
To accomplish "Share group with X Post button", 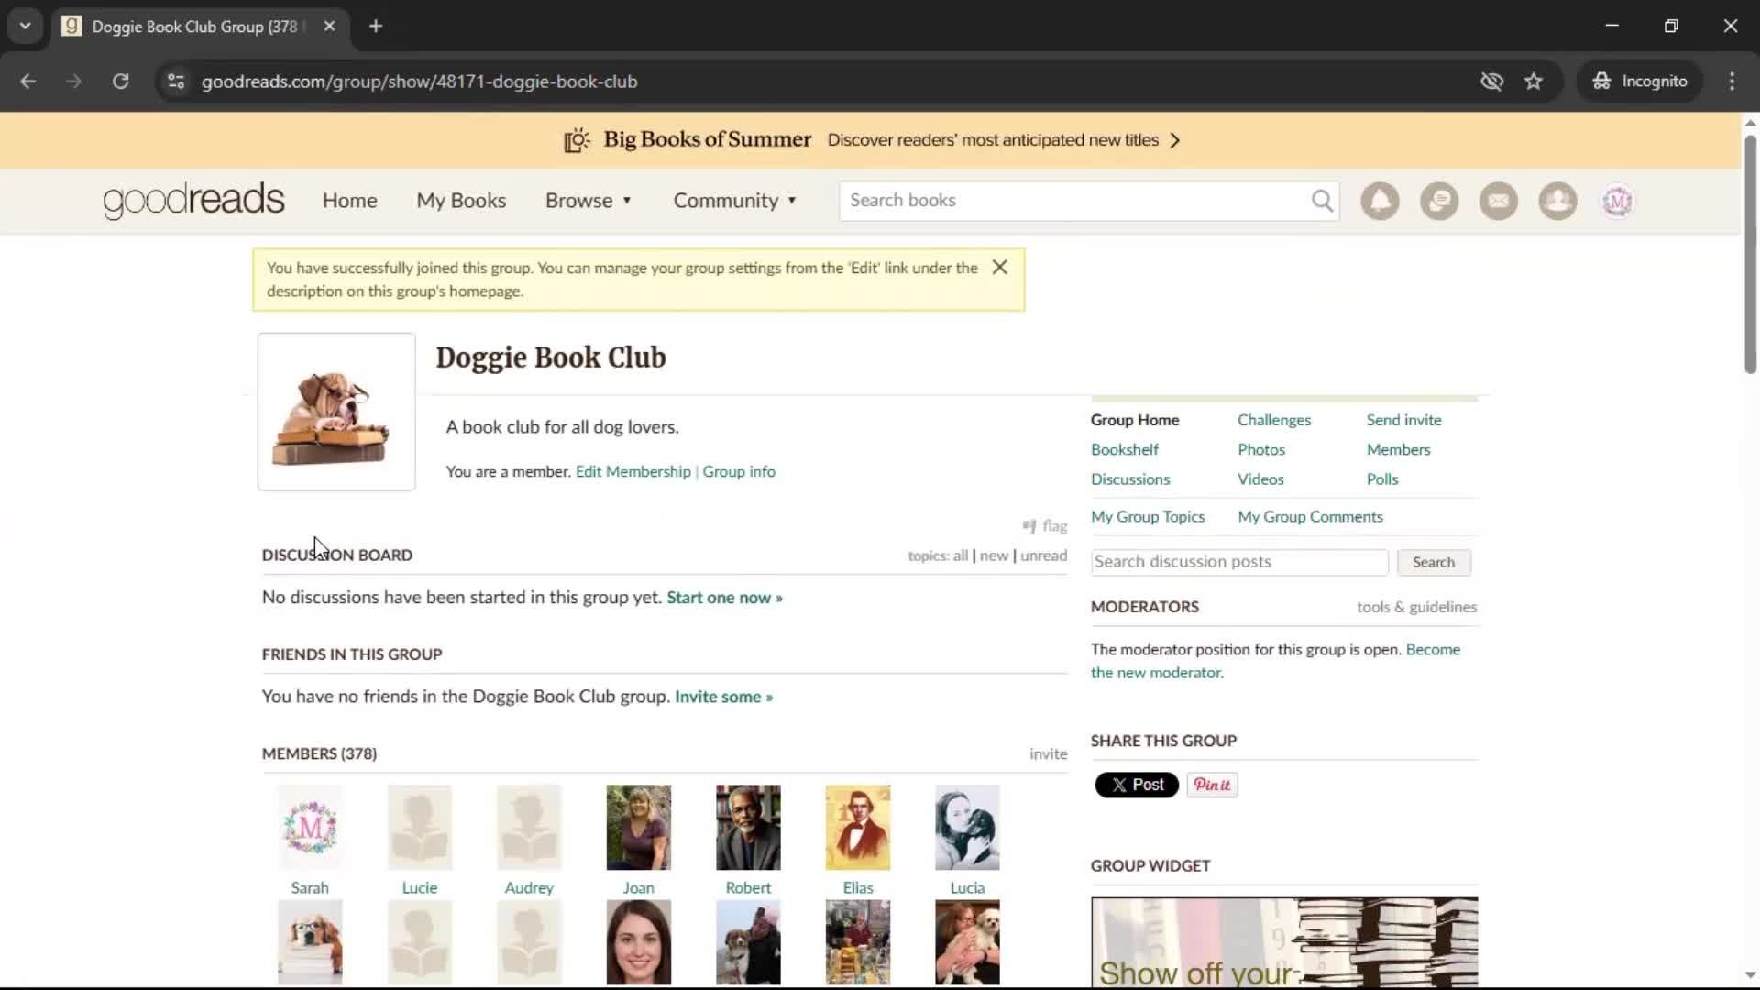I will pos(1137,785).
